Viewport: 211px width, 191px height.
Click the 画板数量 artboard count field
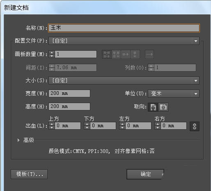pos(76,54)
